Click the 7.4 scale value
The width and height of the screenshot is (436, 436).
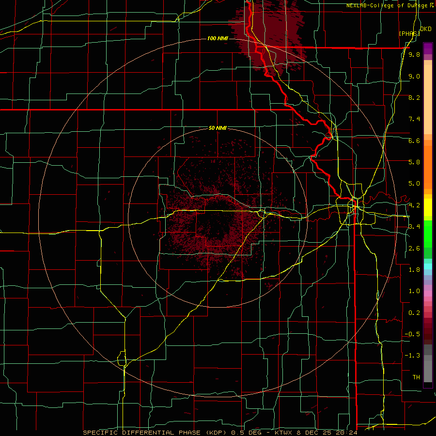414,119
